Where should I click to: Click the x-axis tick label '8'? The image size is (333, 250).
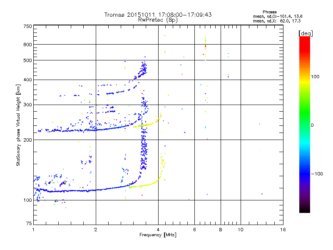coord(221,230)
